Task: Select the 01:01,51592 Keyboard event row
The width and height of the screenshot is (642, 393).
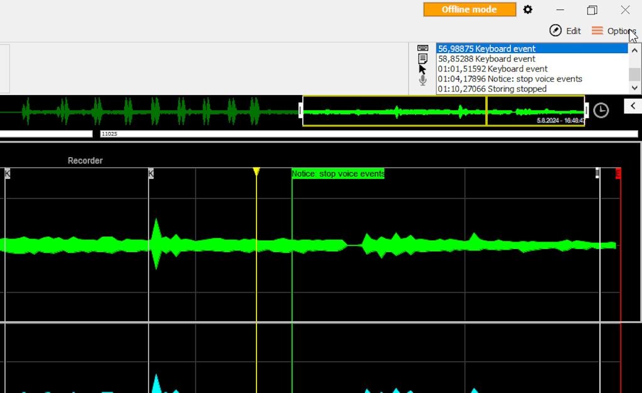Action: coord(532,69)
